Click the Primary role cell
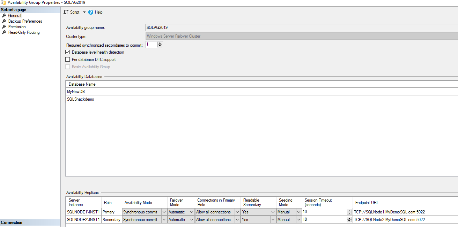This screenshot has height=227, width=458. [112, 212]
